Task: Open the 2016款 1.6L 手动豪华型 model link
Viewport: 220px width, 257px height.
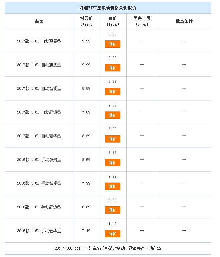Action: (39, 231)
